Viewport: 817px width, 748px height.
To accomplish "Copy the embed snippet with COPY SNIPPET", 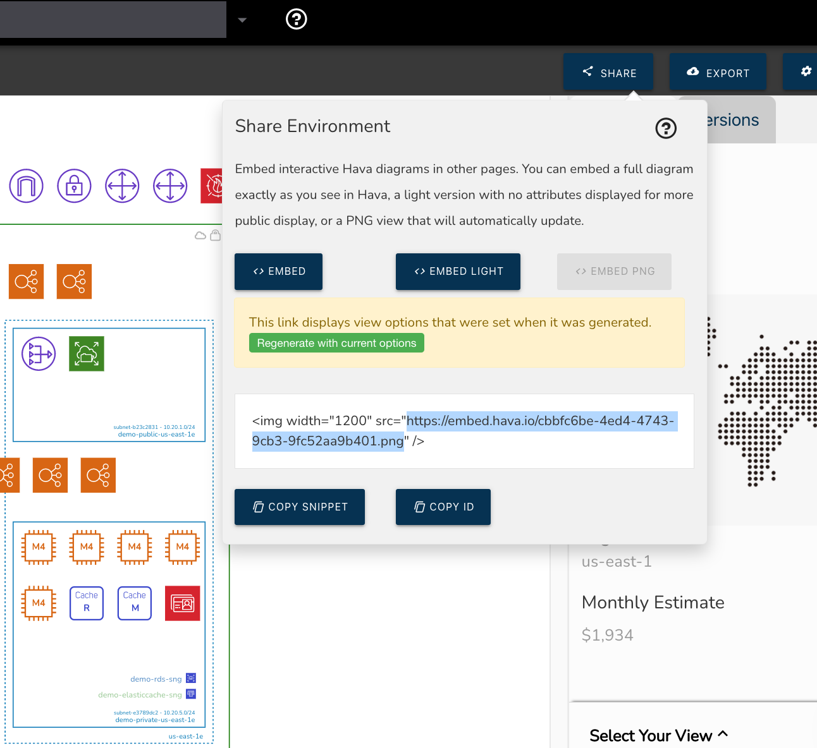I will pyautogui.click(x=299, y=507).
